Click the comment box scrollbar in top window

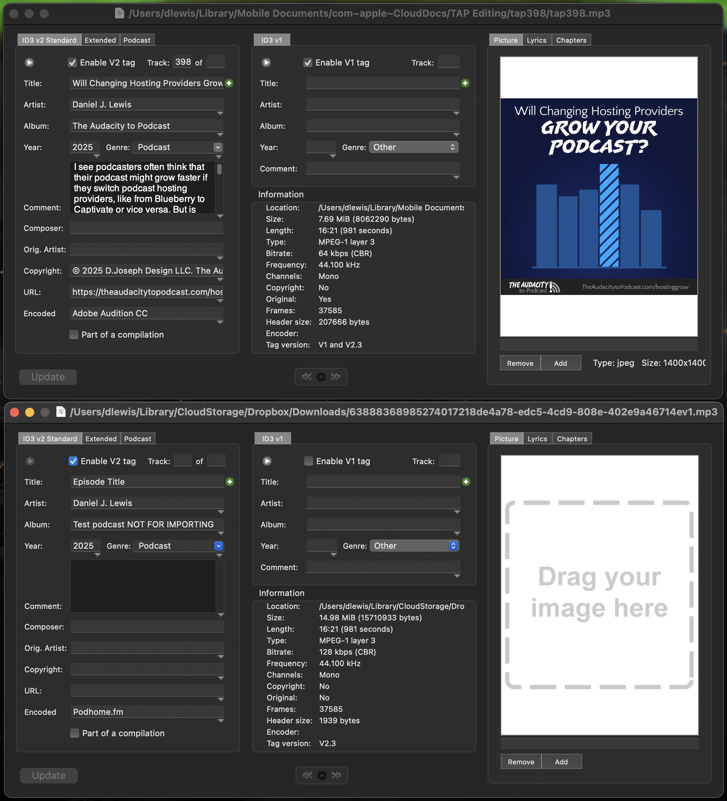click(x=219, y=170)
